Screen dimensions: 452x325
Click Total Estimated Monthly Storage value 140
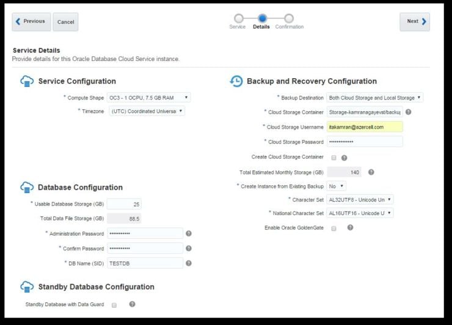click(344, 172)
